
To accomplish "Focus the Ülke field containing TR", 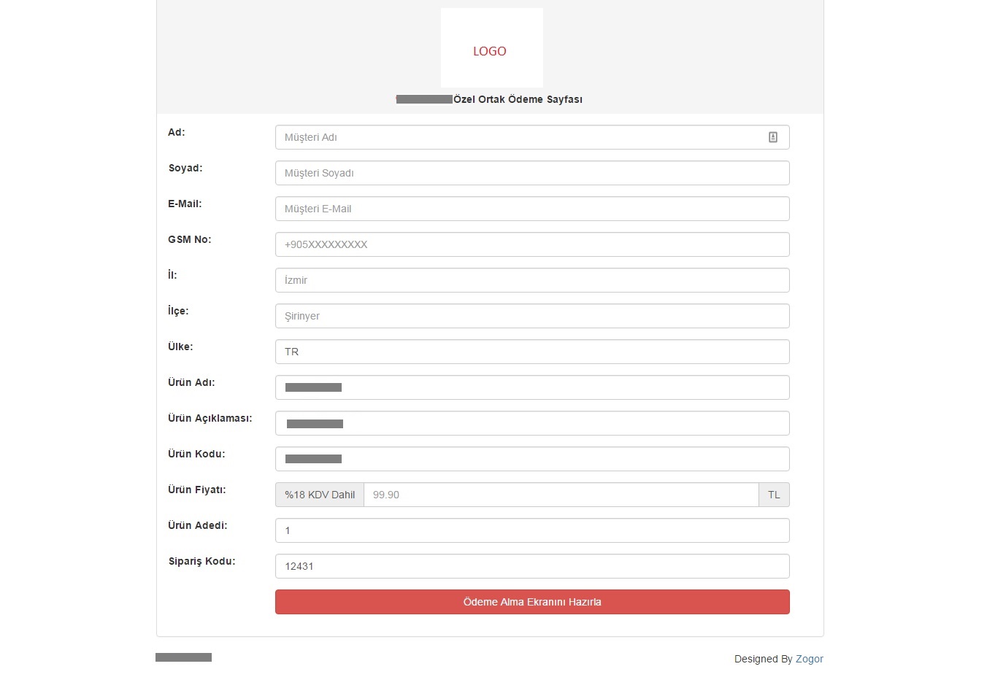I will click(531, 352).
